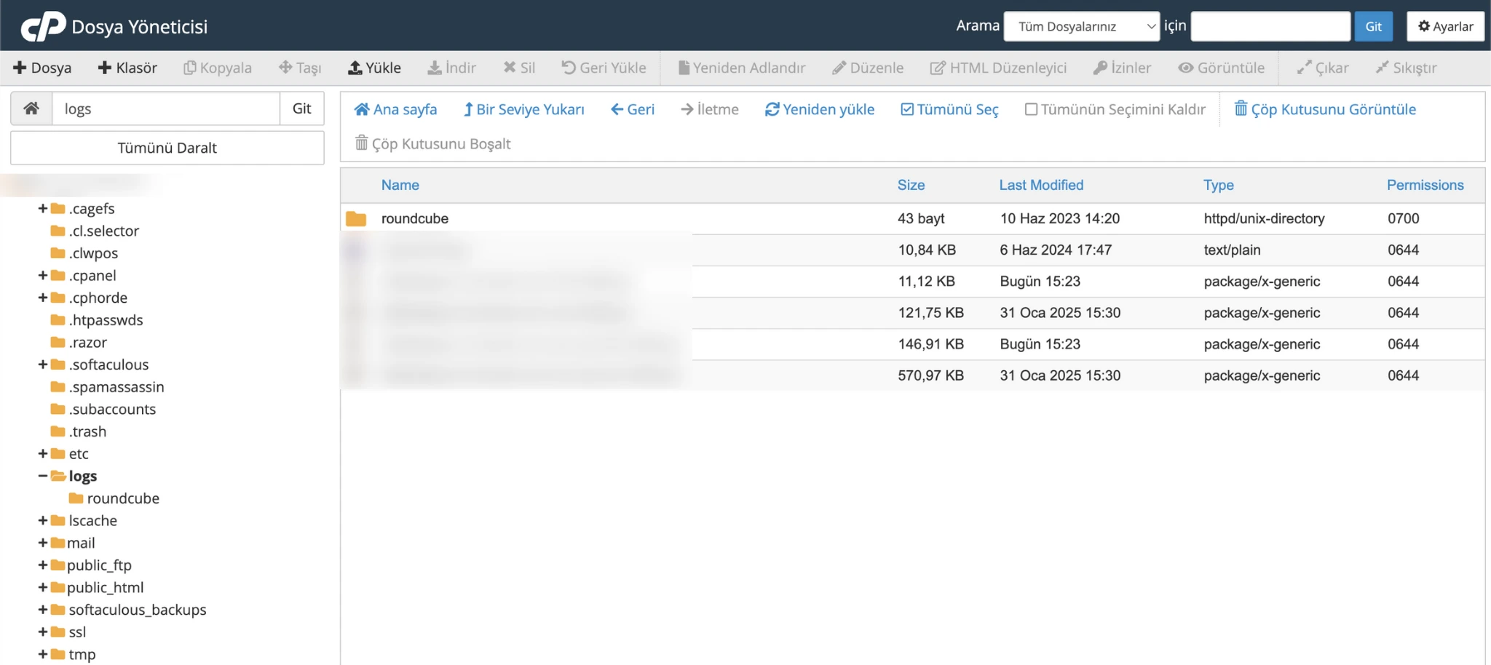The height and width of the screenshot is (665, 1491).
Task: Click Bir Seviye Yukarı up one level
Action: click(x=524, y=109)
